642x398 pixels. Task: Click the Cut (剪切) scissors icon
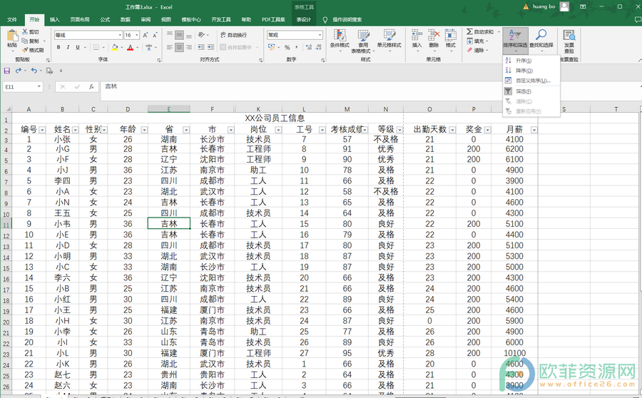25,31
